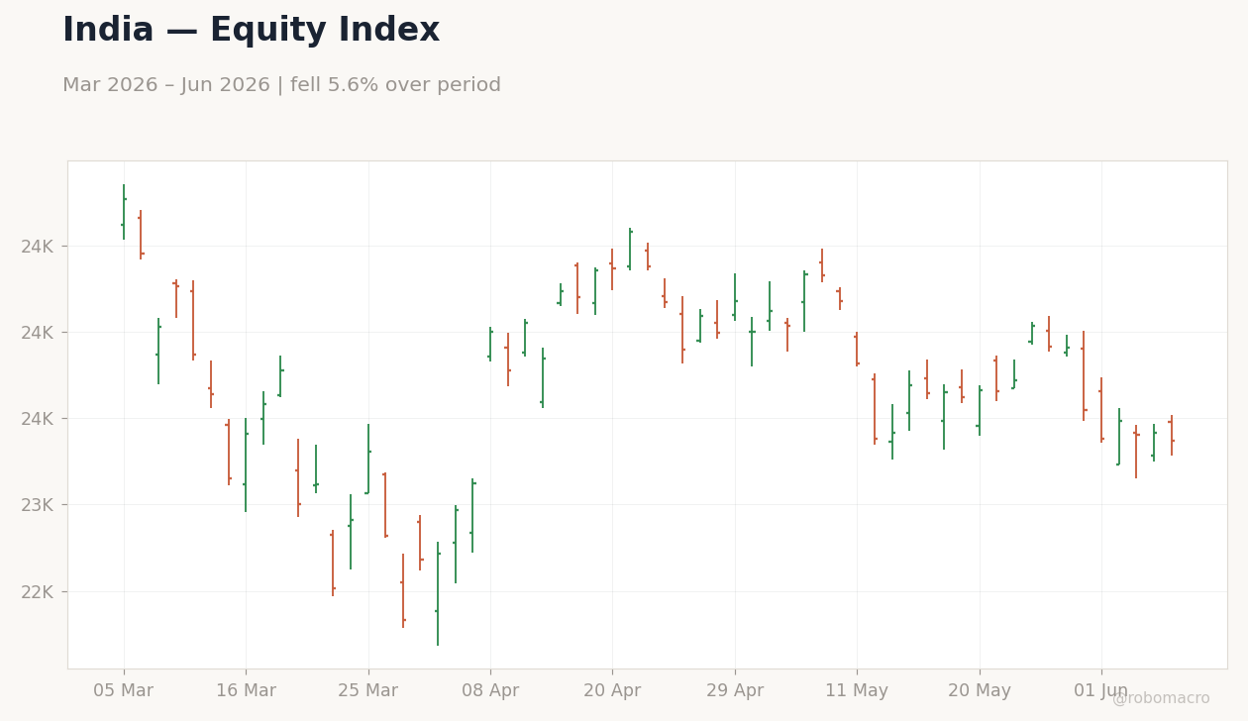Click the @robomacro watermark text
The height and width of the screenshot is (721, 1248).
[x=1161, y=698]
